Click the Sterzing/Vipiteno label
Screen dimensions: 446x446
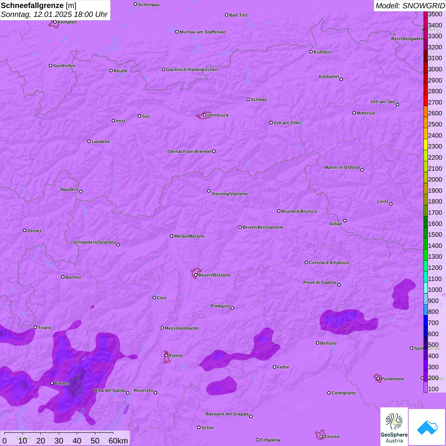point(229,194)
